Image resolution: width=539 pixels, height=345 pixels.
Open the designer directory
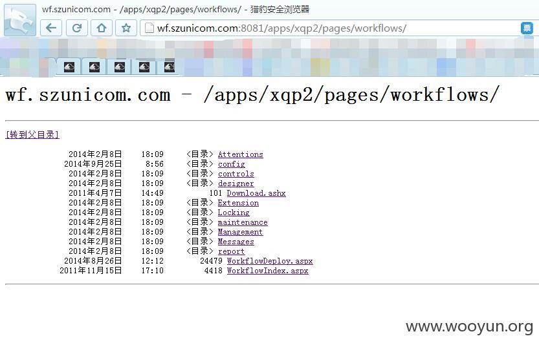pos(236,183)
